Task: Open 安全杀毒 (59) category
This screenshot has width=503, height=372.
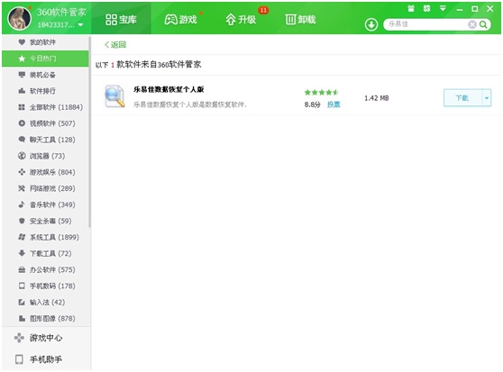Action: click(x=45, y=221)
